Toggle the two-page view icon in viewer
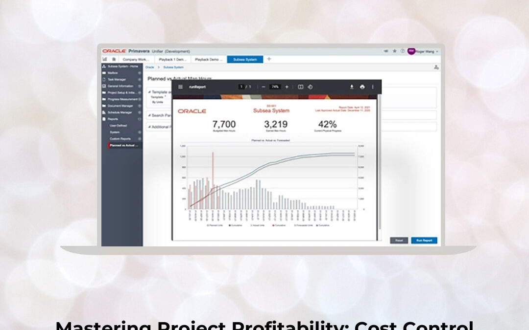529x330 pixels. [x=301, y=87]
